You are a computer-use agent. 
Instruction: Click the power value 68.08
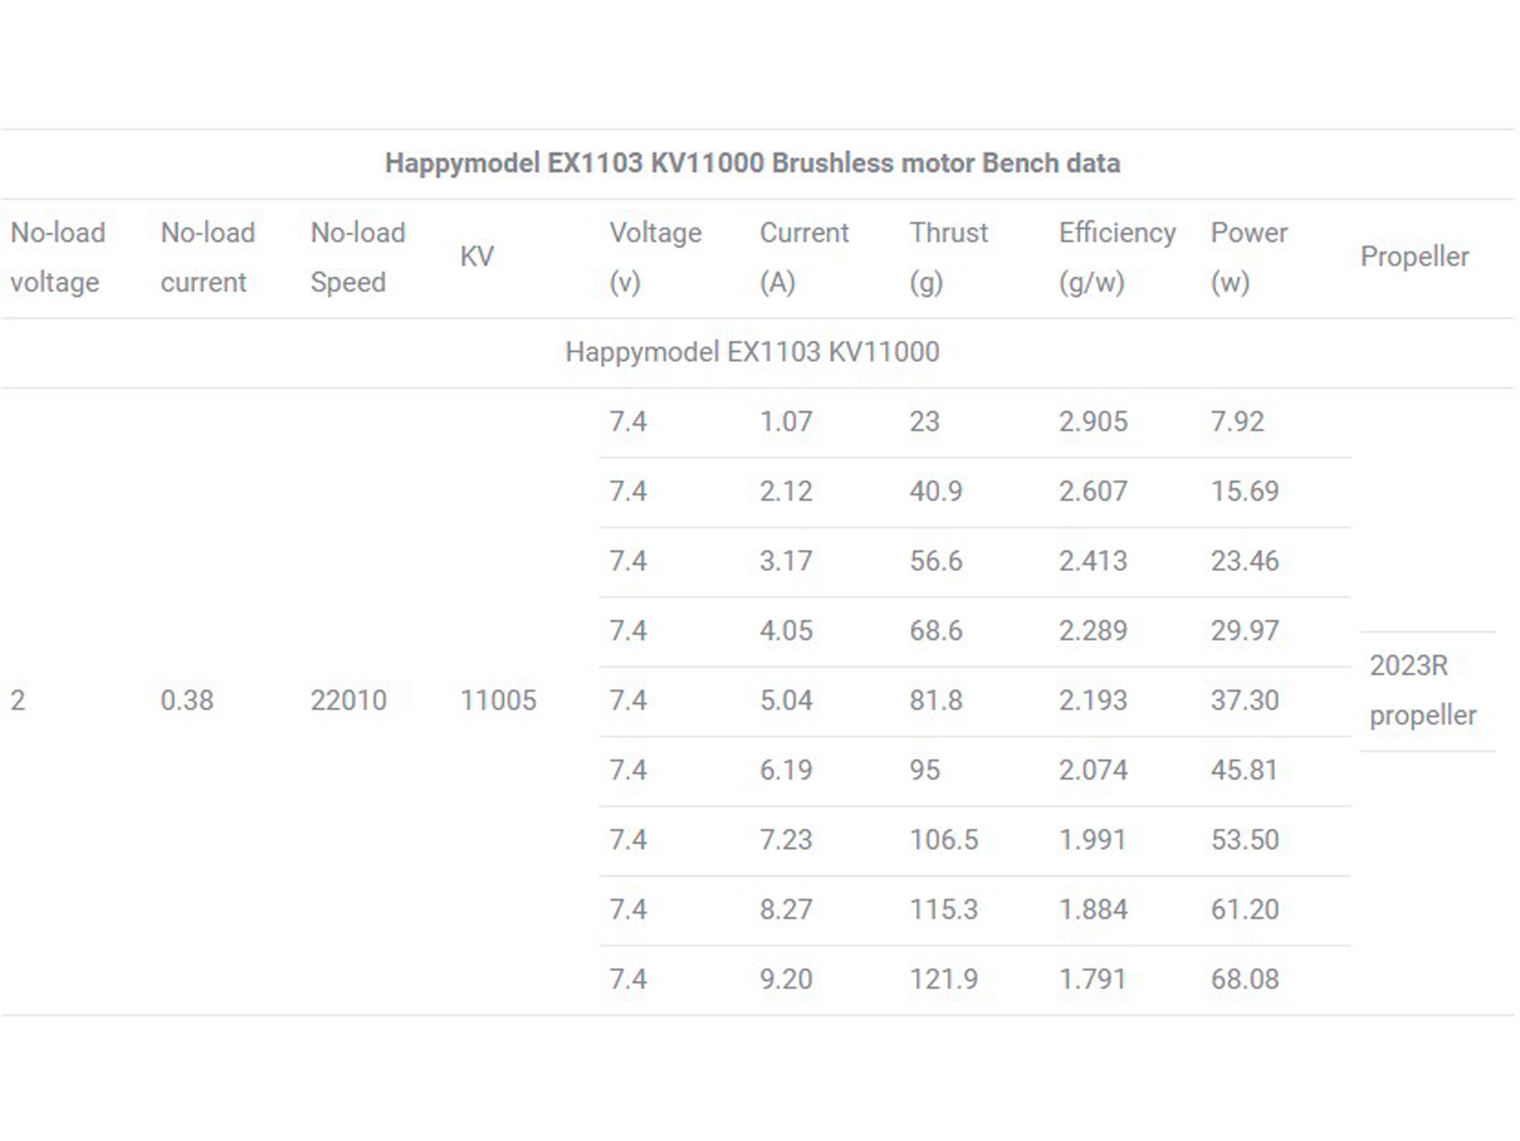coord(1244,979)
